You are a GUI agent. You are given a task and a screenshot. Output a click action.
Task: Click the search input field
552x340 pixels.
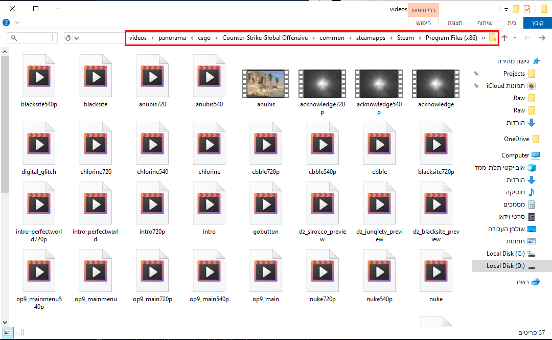coord(32,38)
